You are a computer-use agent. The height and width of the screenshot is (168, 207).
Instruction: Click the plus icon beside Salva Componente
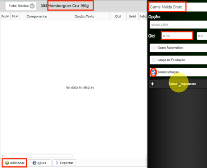(x=152, y=84)
